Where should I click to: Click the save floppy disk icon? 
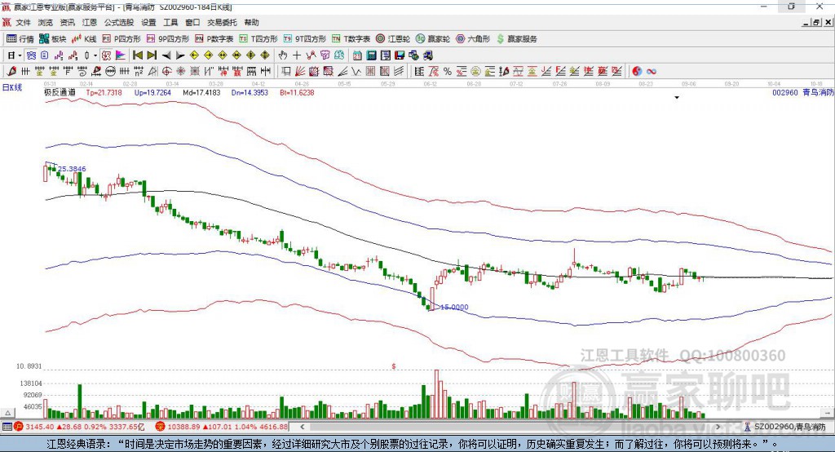pos(400,55)
